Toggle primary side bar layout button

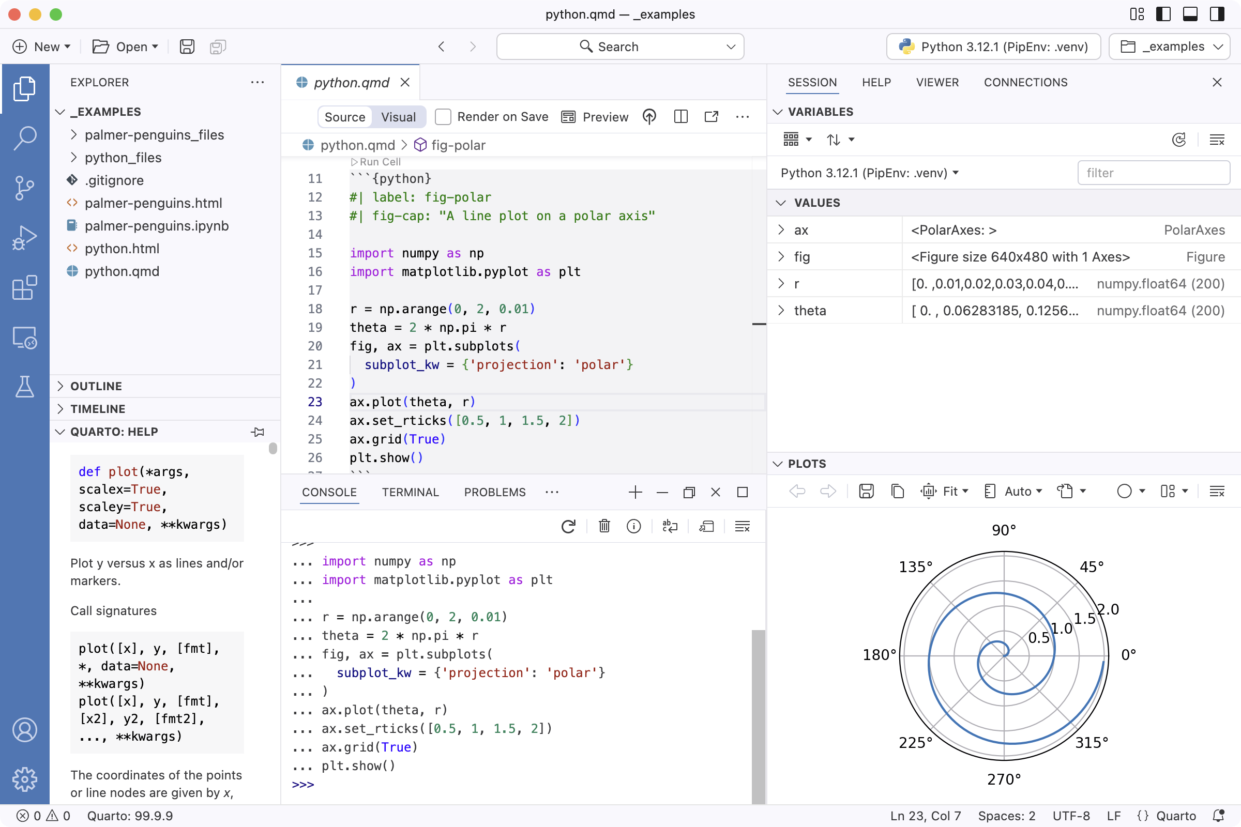(1163, 14)
